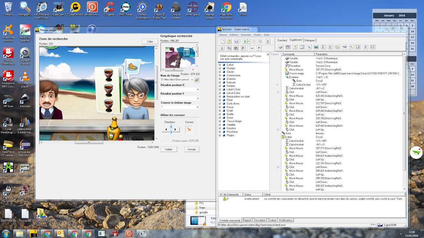Viewport: 424px width, 238px height.
Task: Open the Executer menu
Action: pyautogui.click(x=246, y=35)
